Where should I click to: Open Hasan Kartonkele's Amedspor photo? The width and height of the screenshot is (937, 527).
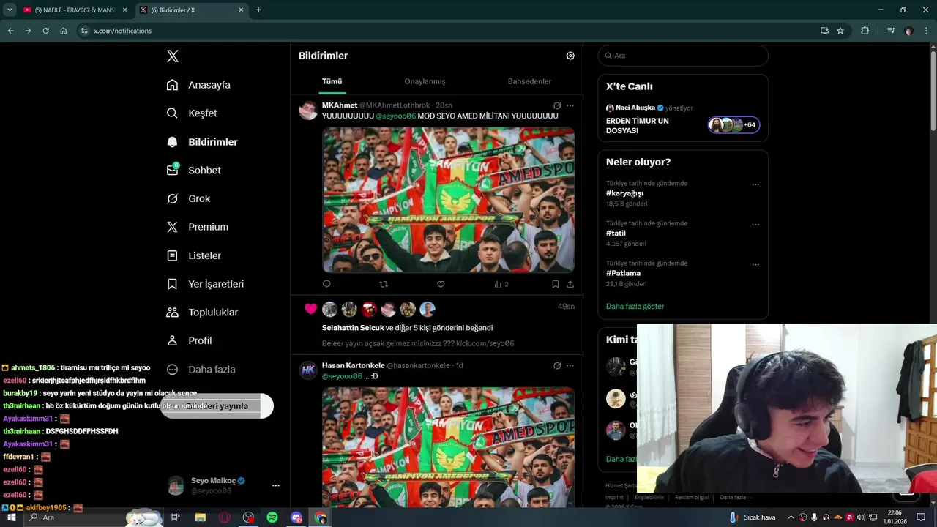[448, 446]
